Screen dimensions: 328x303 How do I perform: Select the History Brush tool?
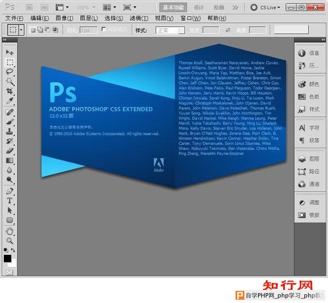tap(9, 141)
